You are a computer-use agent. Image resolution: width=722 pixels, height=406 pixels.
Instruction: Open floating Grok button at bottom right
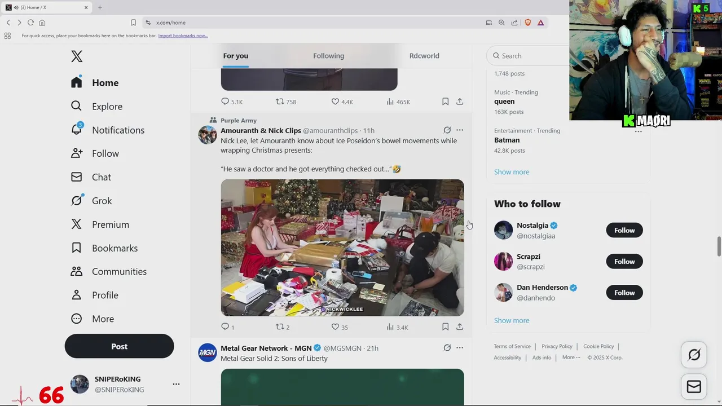(694, 355)
